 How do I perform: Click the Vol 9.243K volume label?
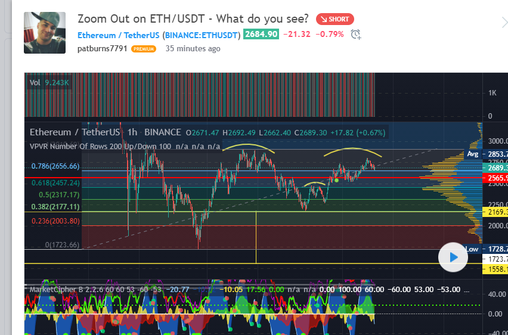click(49, 83)
